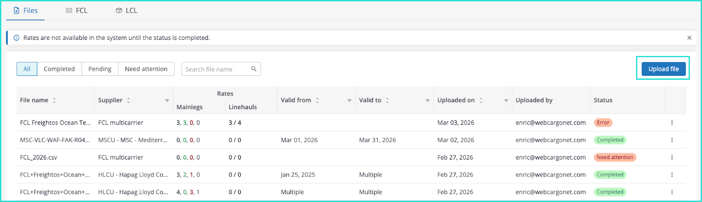Screen dimensions: 702x202
Task: Click the search magnifier icon
Action: tap(254, 69)
